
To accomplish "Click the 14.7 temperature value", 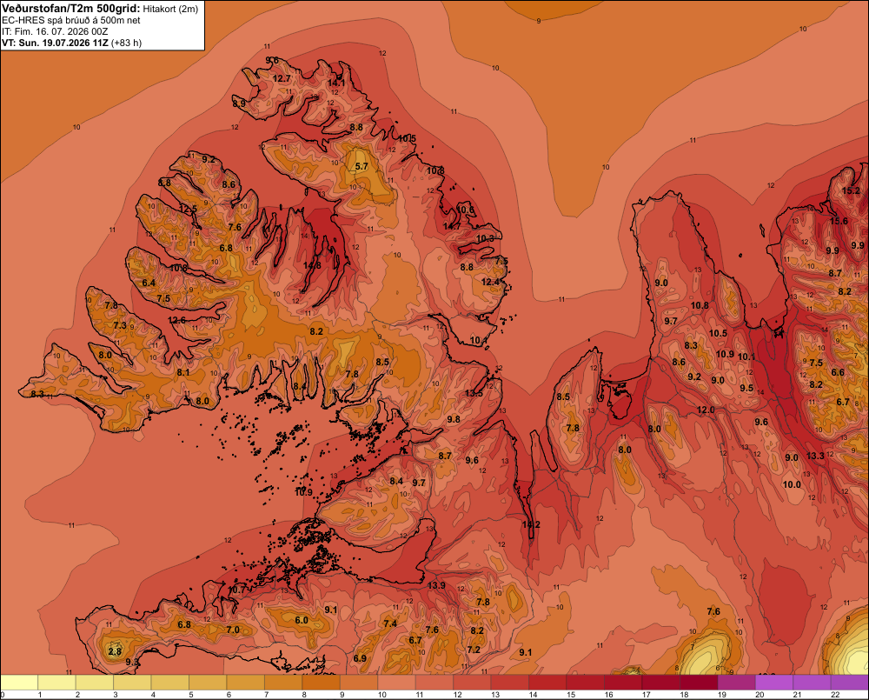I will pos(452,226).
